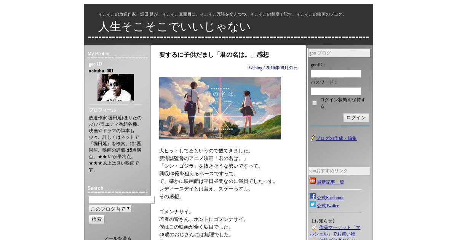Open the ブログの作成・編集 link
457x240 pixels.
click(x=336, y=138)
